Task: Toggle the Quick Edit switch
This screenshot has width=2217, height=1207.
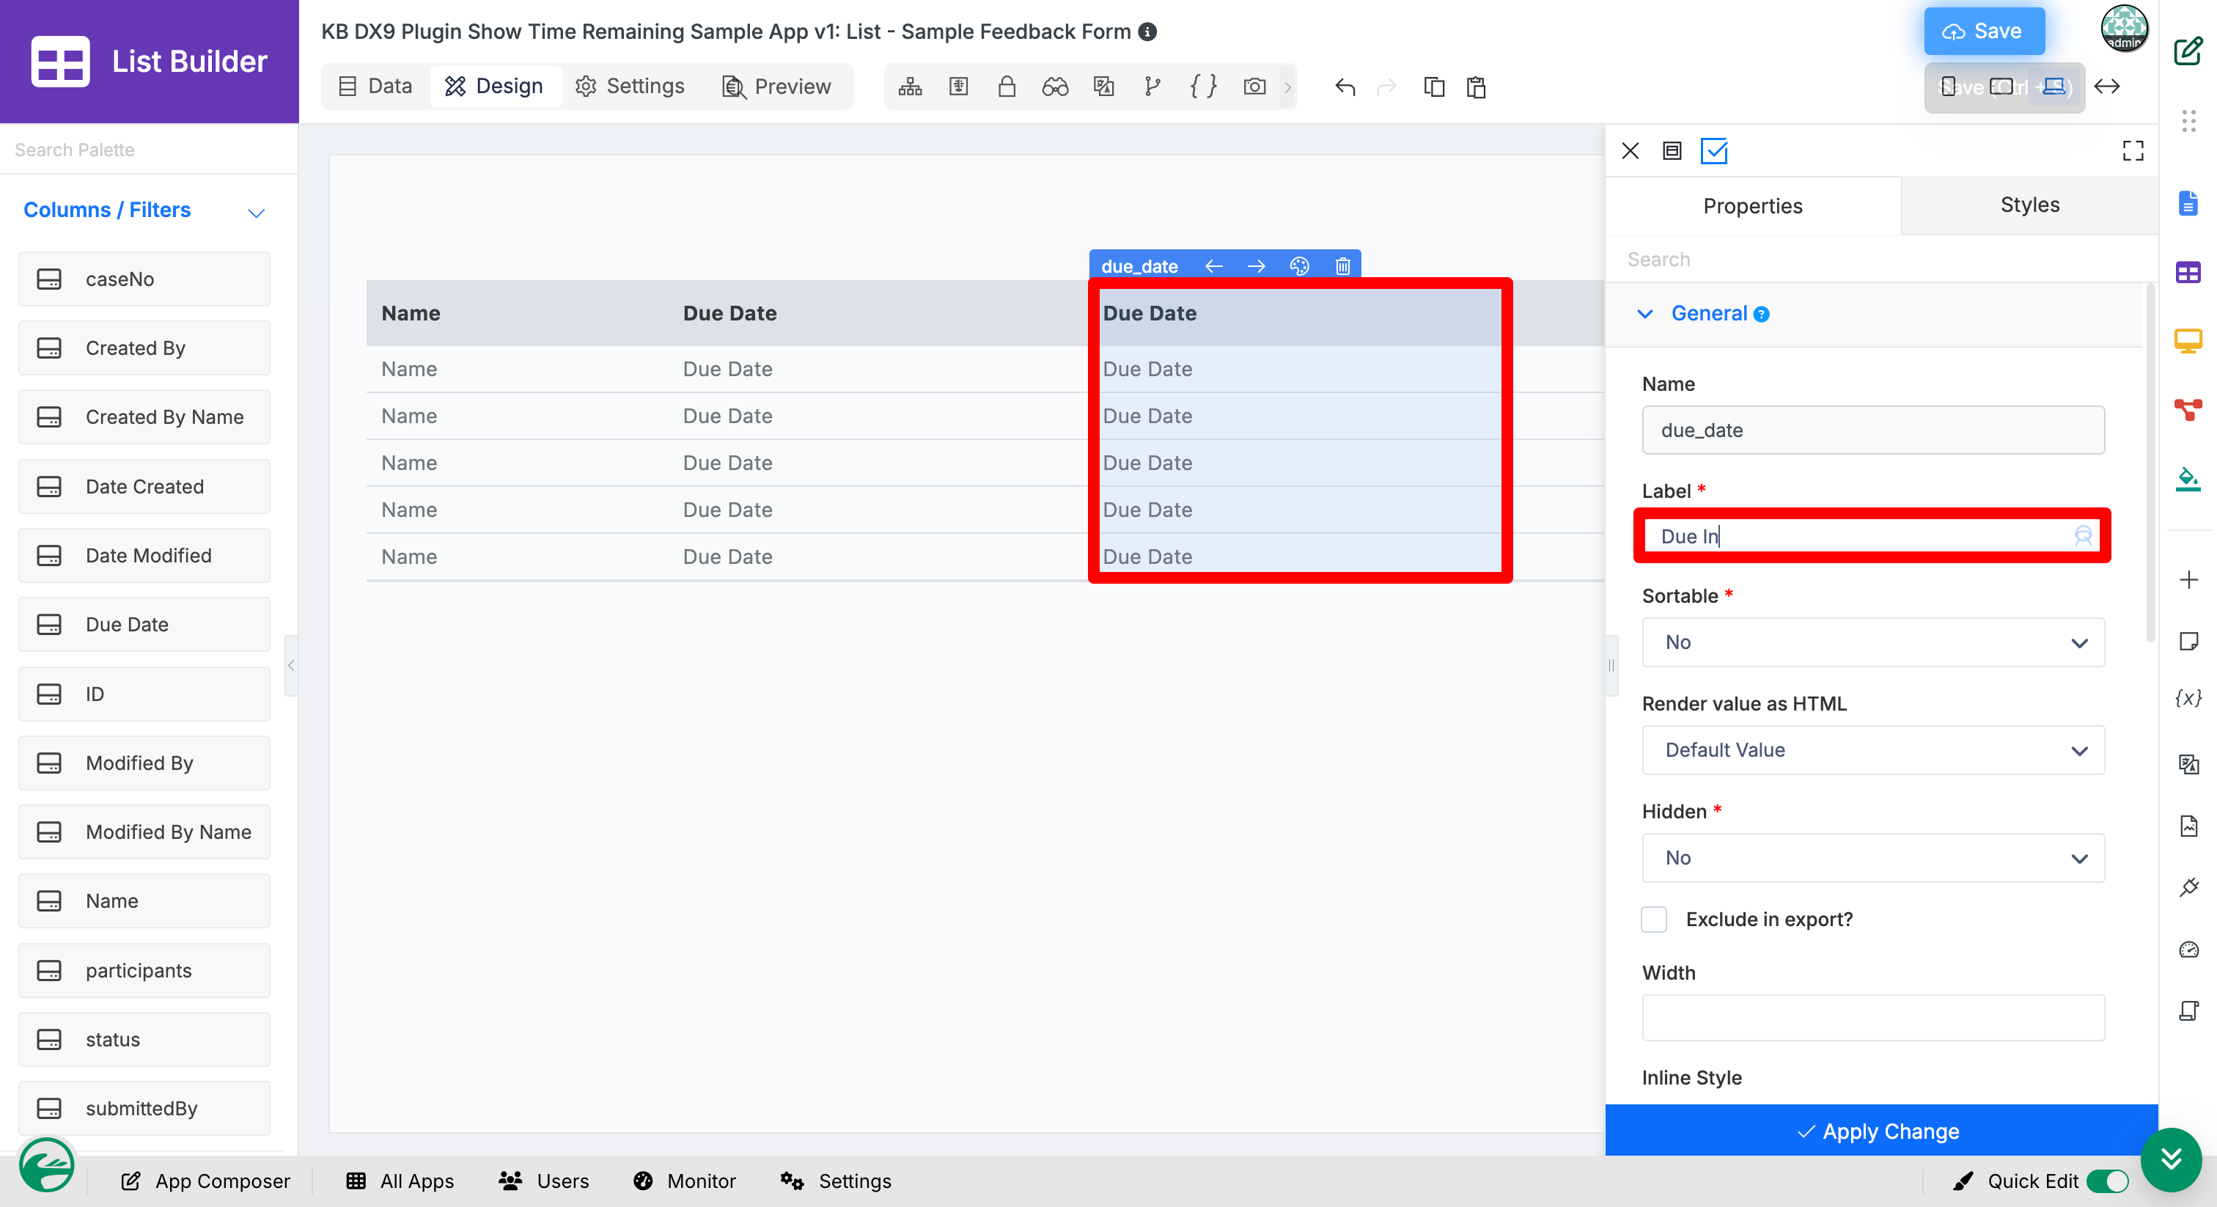Action: click(2107, 1181)
